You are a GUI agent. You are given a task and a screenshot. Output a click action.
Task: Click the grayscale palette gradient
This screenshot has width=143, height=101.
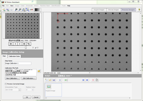(38, 10)
